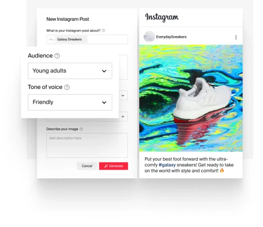Click help icon next to Instagram post question

[x=103, y=31]
